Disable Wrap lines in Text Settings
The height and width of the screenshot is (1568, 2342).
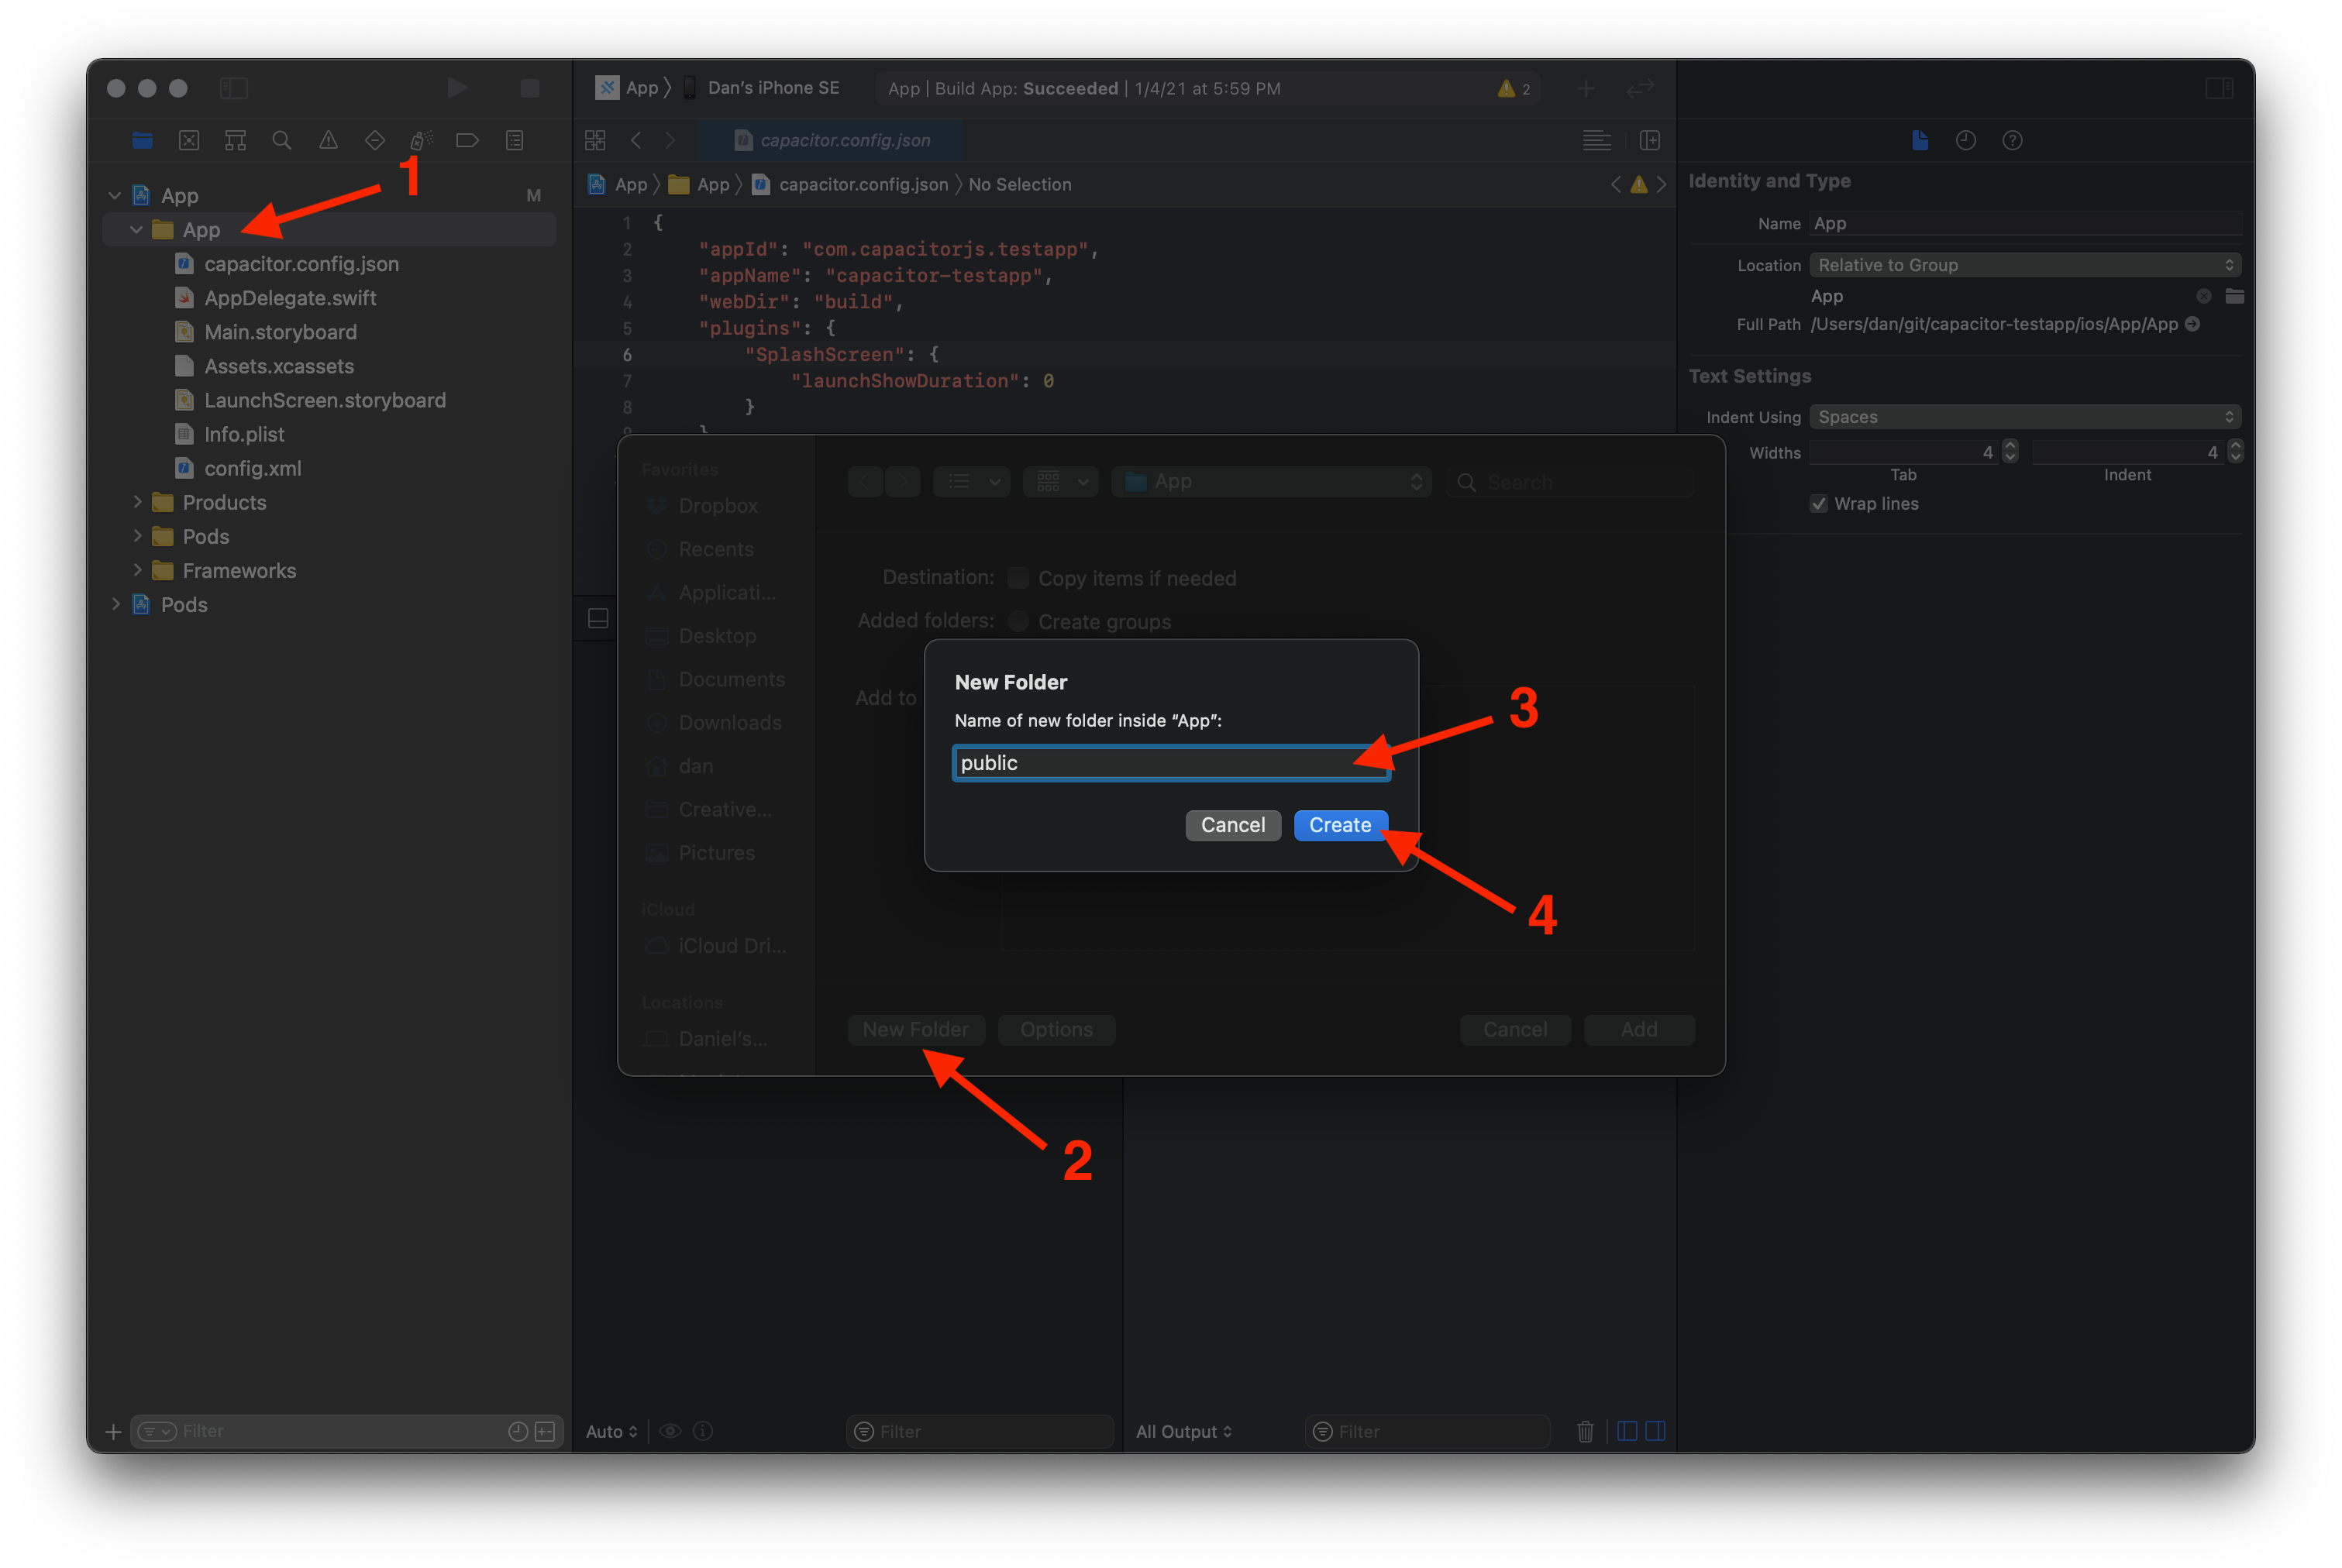[1819, 504]
